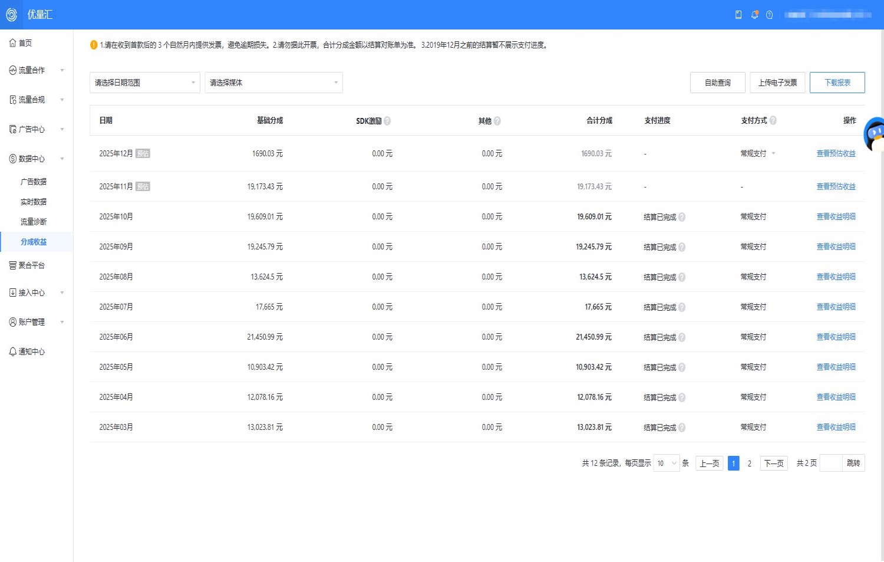Change the per-page records count dropdown
Image resolution: width=884 pixels, height=562 pixels.
click(666, 464)
